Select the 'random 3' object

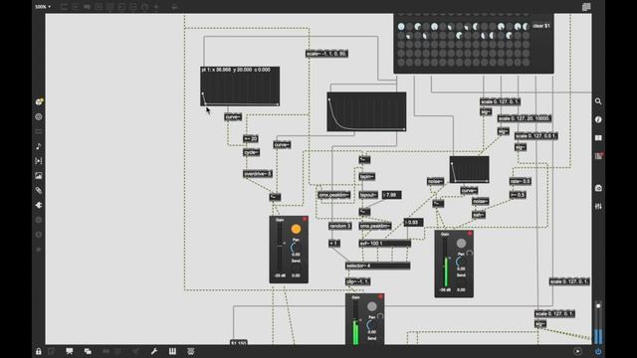[x=339, y=226]
